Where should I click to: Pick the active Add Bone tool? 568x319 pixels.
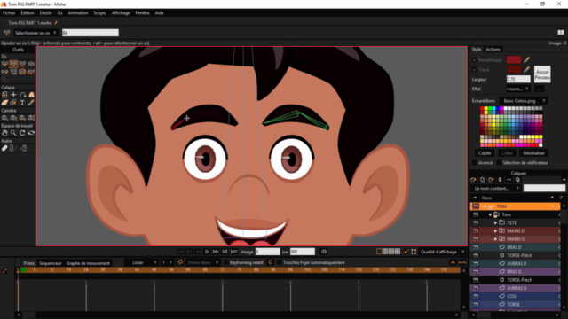(13, 64)
